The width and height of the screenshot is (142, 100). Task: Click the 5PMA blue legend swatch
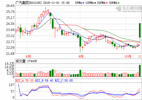pyautogui.click(x=83, y=3)
